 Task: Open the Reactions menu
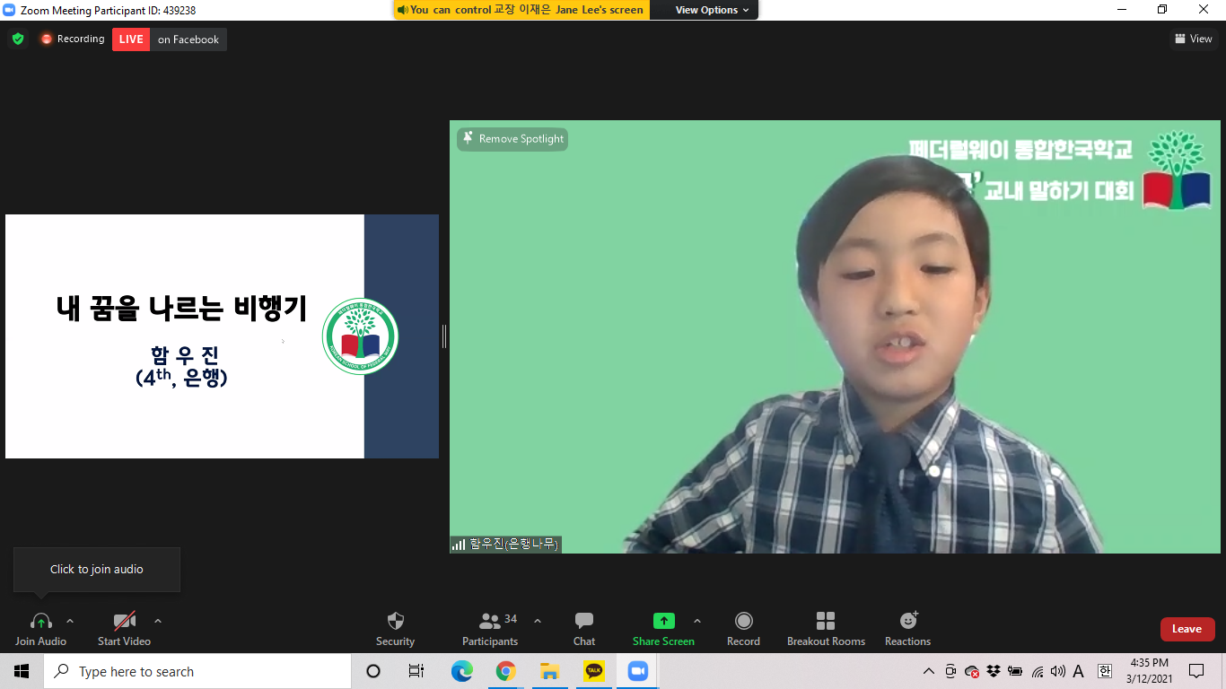pyautogui.click(x=907, y=622)
